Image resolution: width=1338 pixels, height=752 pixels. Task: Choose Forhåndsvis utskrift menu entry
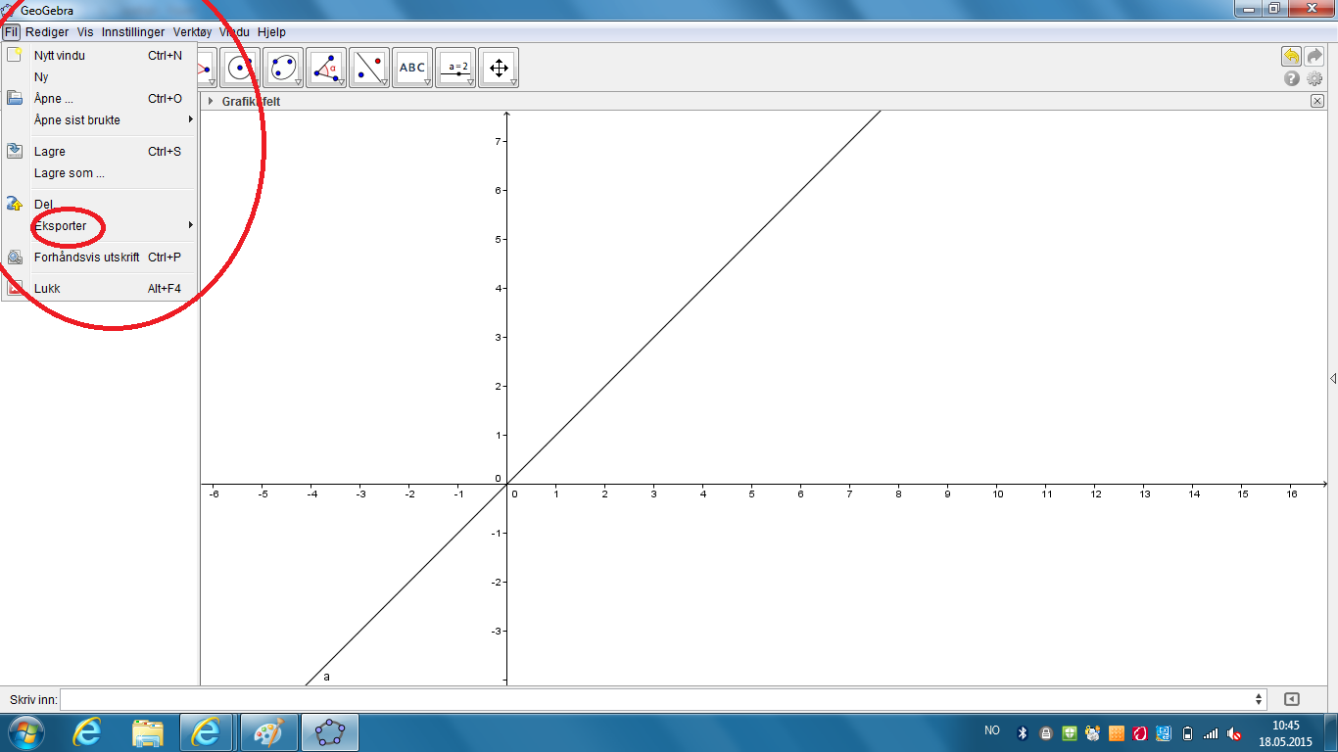(86, 258)
